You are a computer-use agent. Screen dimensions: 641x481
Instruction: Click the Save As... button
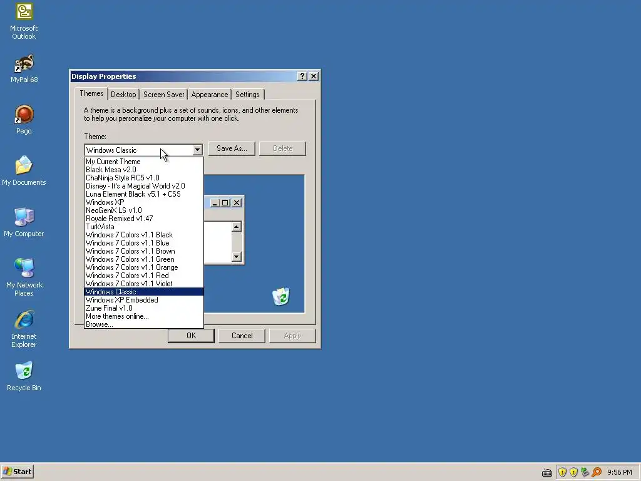click(x=232, y=148)
